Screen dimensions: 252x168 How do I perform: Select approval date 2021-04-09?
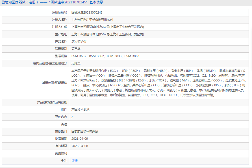80,139
